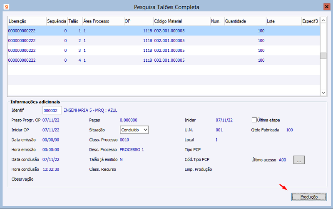
Task: Sort by Liberação column header
Action: click(x=27, y=21)
